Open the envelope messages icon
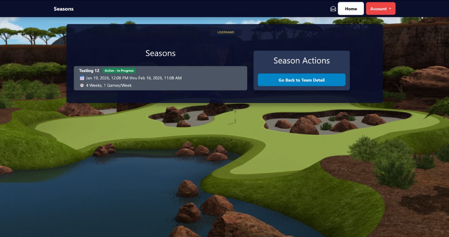The height and width of the screenshot is (237, 449). click(333, 9)
